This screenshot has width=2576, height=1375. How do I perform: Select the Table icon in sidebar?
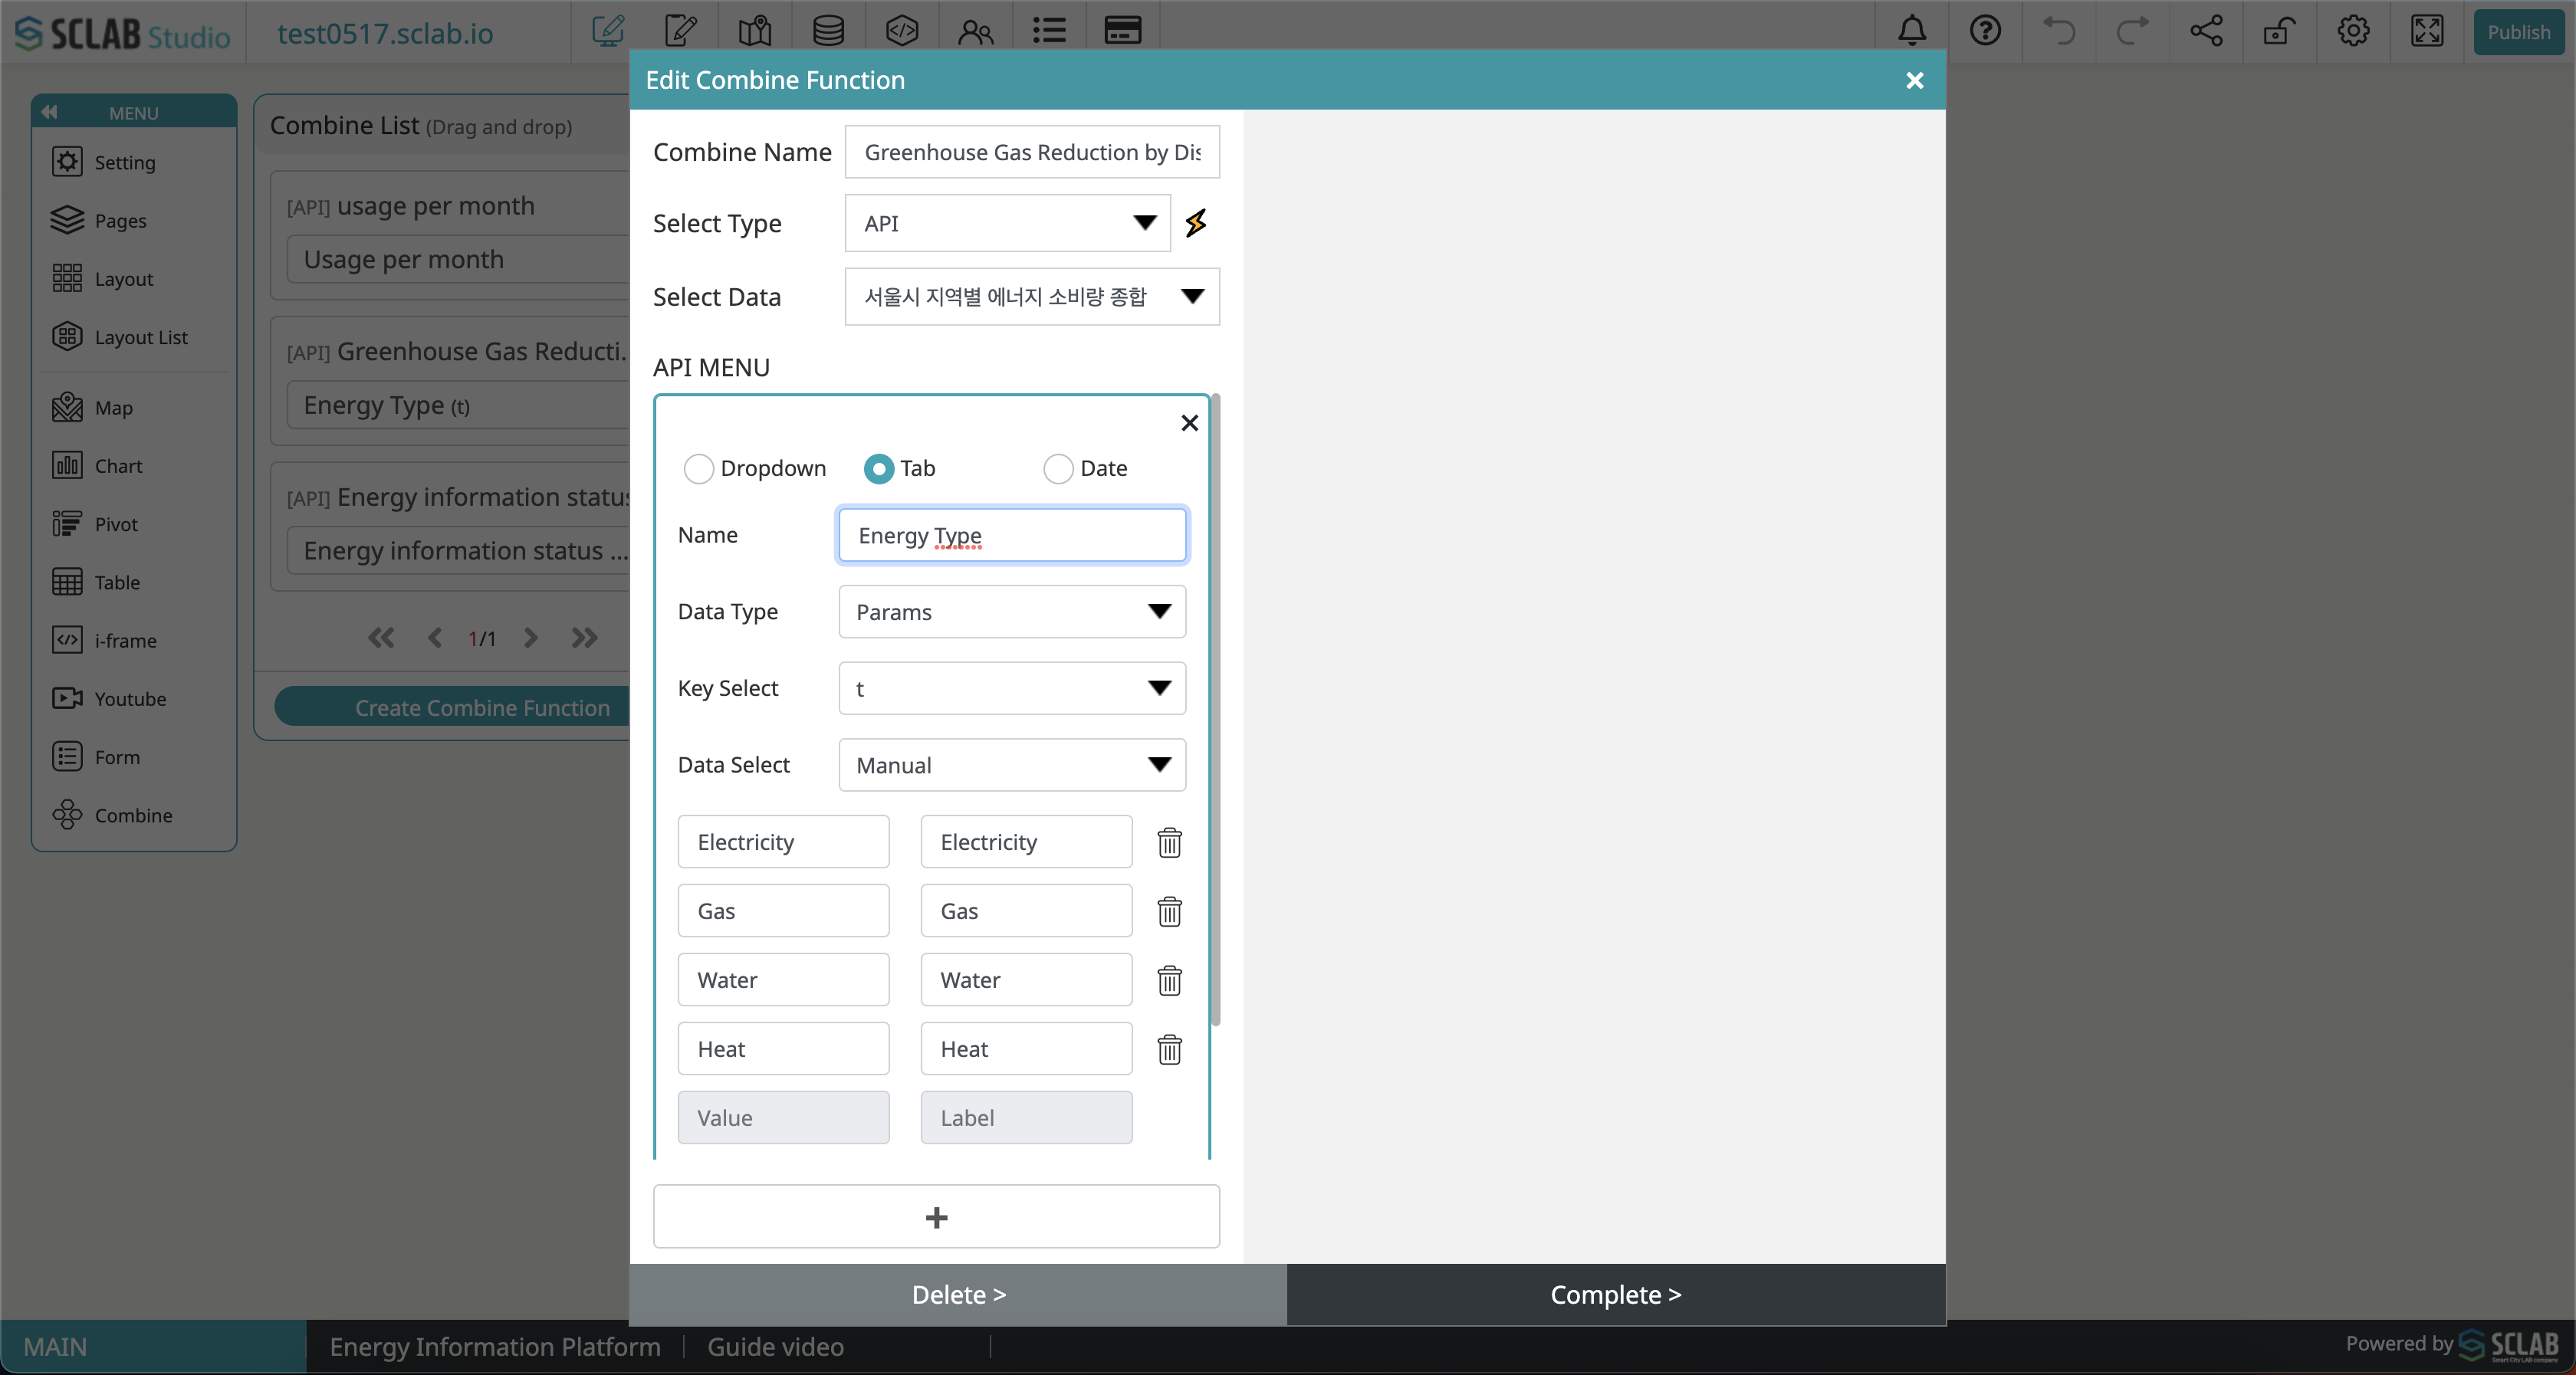(x=68, y=581)
